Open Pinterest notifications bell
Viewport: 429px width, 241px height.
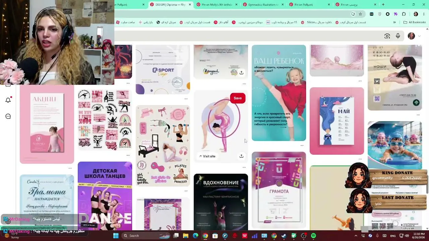8,100
